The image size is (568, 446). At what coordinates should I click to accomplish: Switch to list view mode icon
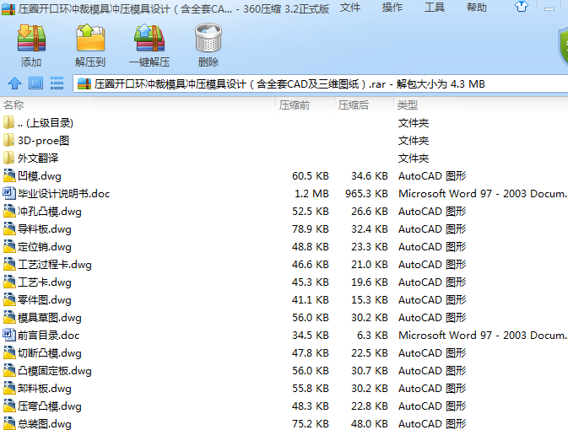pyautogui.click(x=57, y=83)
